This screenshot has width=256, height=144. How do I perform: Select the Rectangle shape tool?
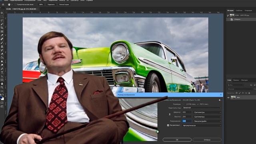pyautogui.click(x=2, y=80)
